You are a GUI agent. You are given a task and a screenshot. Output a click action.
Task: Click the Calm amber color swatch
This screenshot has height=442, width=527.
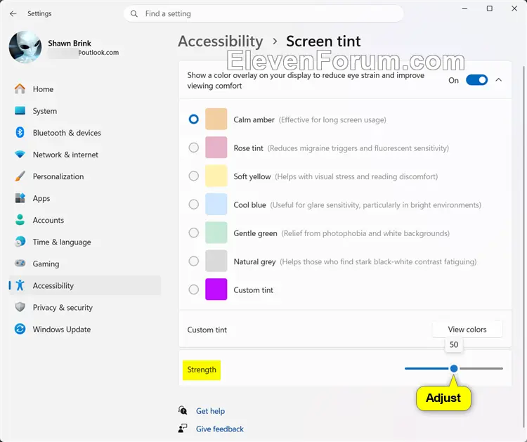point(216,119)
